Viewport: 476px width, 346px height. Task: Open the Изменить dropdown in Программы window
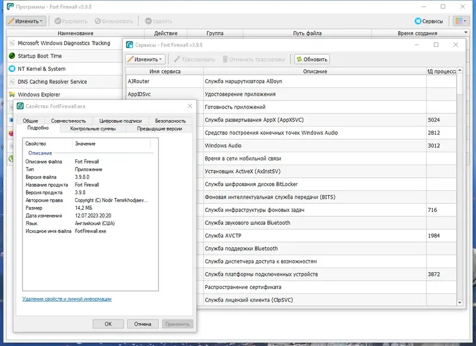[x=26, y=21]
